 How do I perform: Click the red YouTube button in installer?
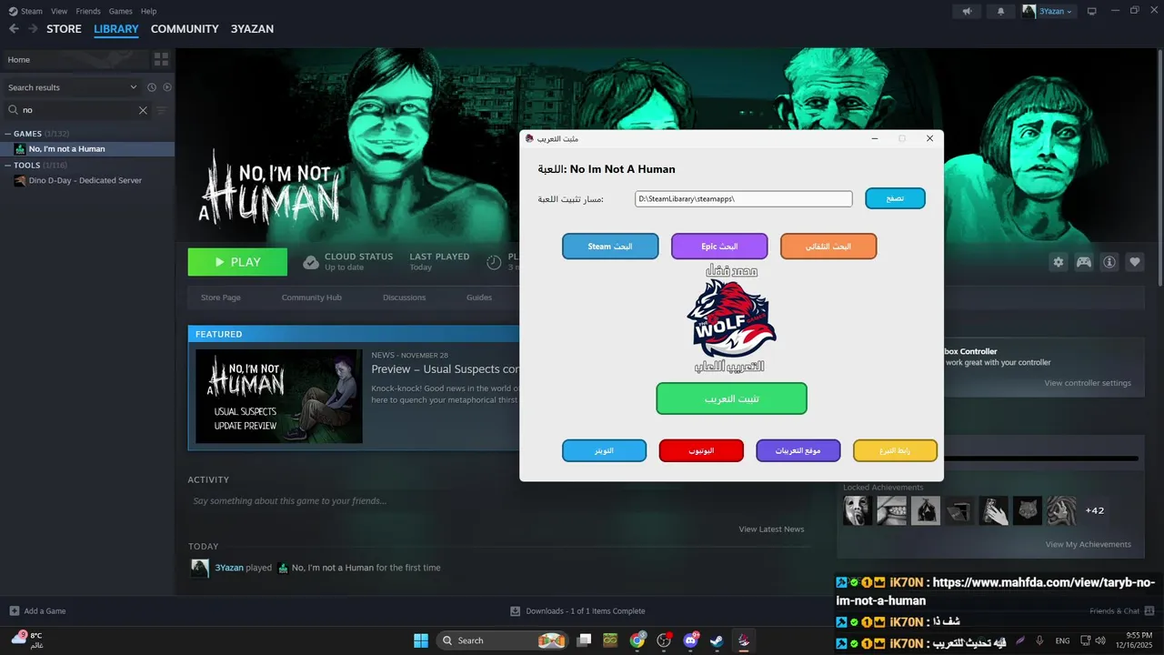click(701, 451)
